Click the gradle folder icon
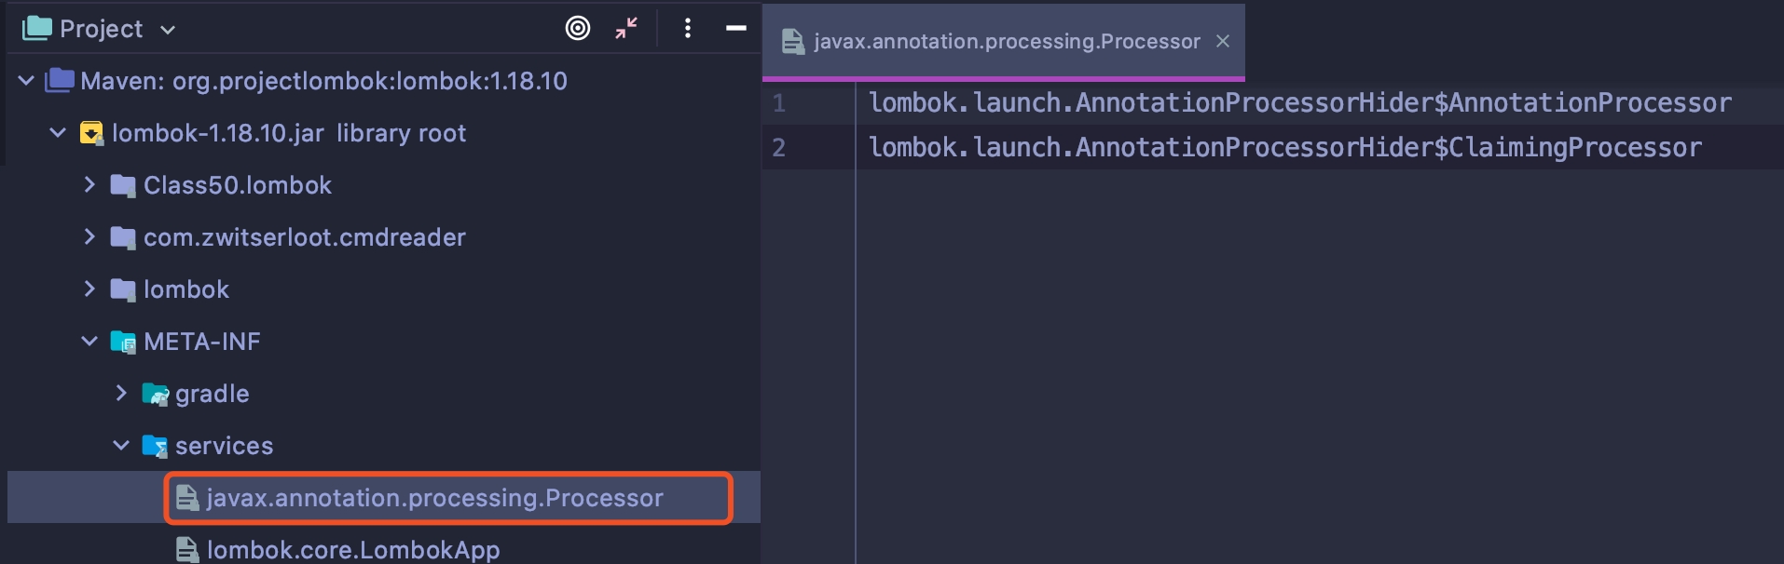The width and height of the screenshot is (1784, 564). [x=155, y=394]
